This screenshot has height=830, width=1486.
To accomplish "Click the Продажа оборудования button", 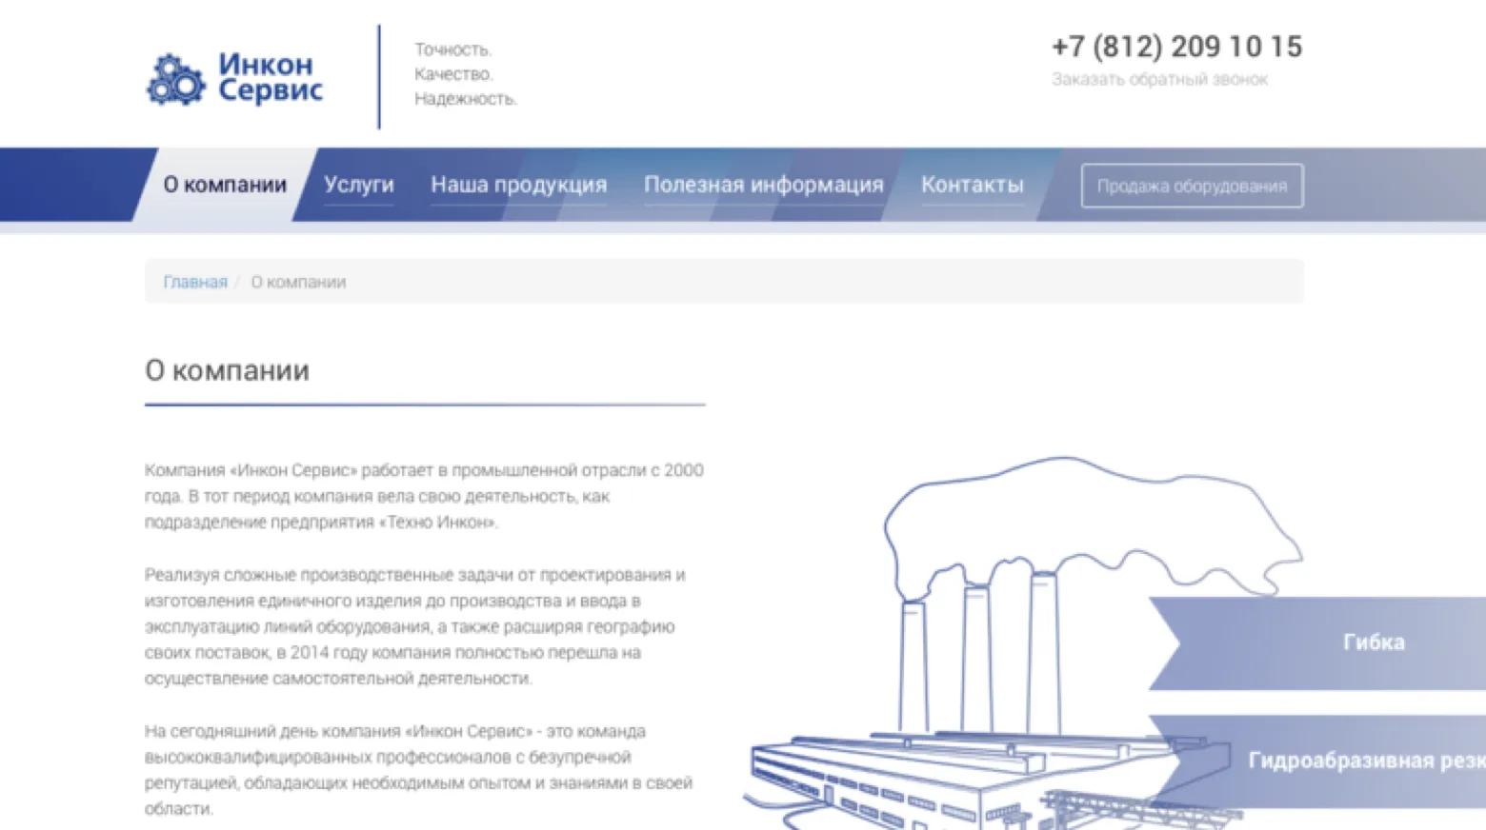I will pyautogui.click(x=1192, y=186).
